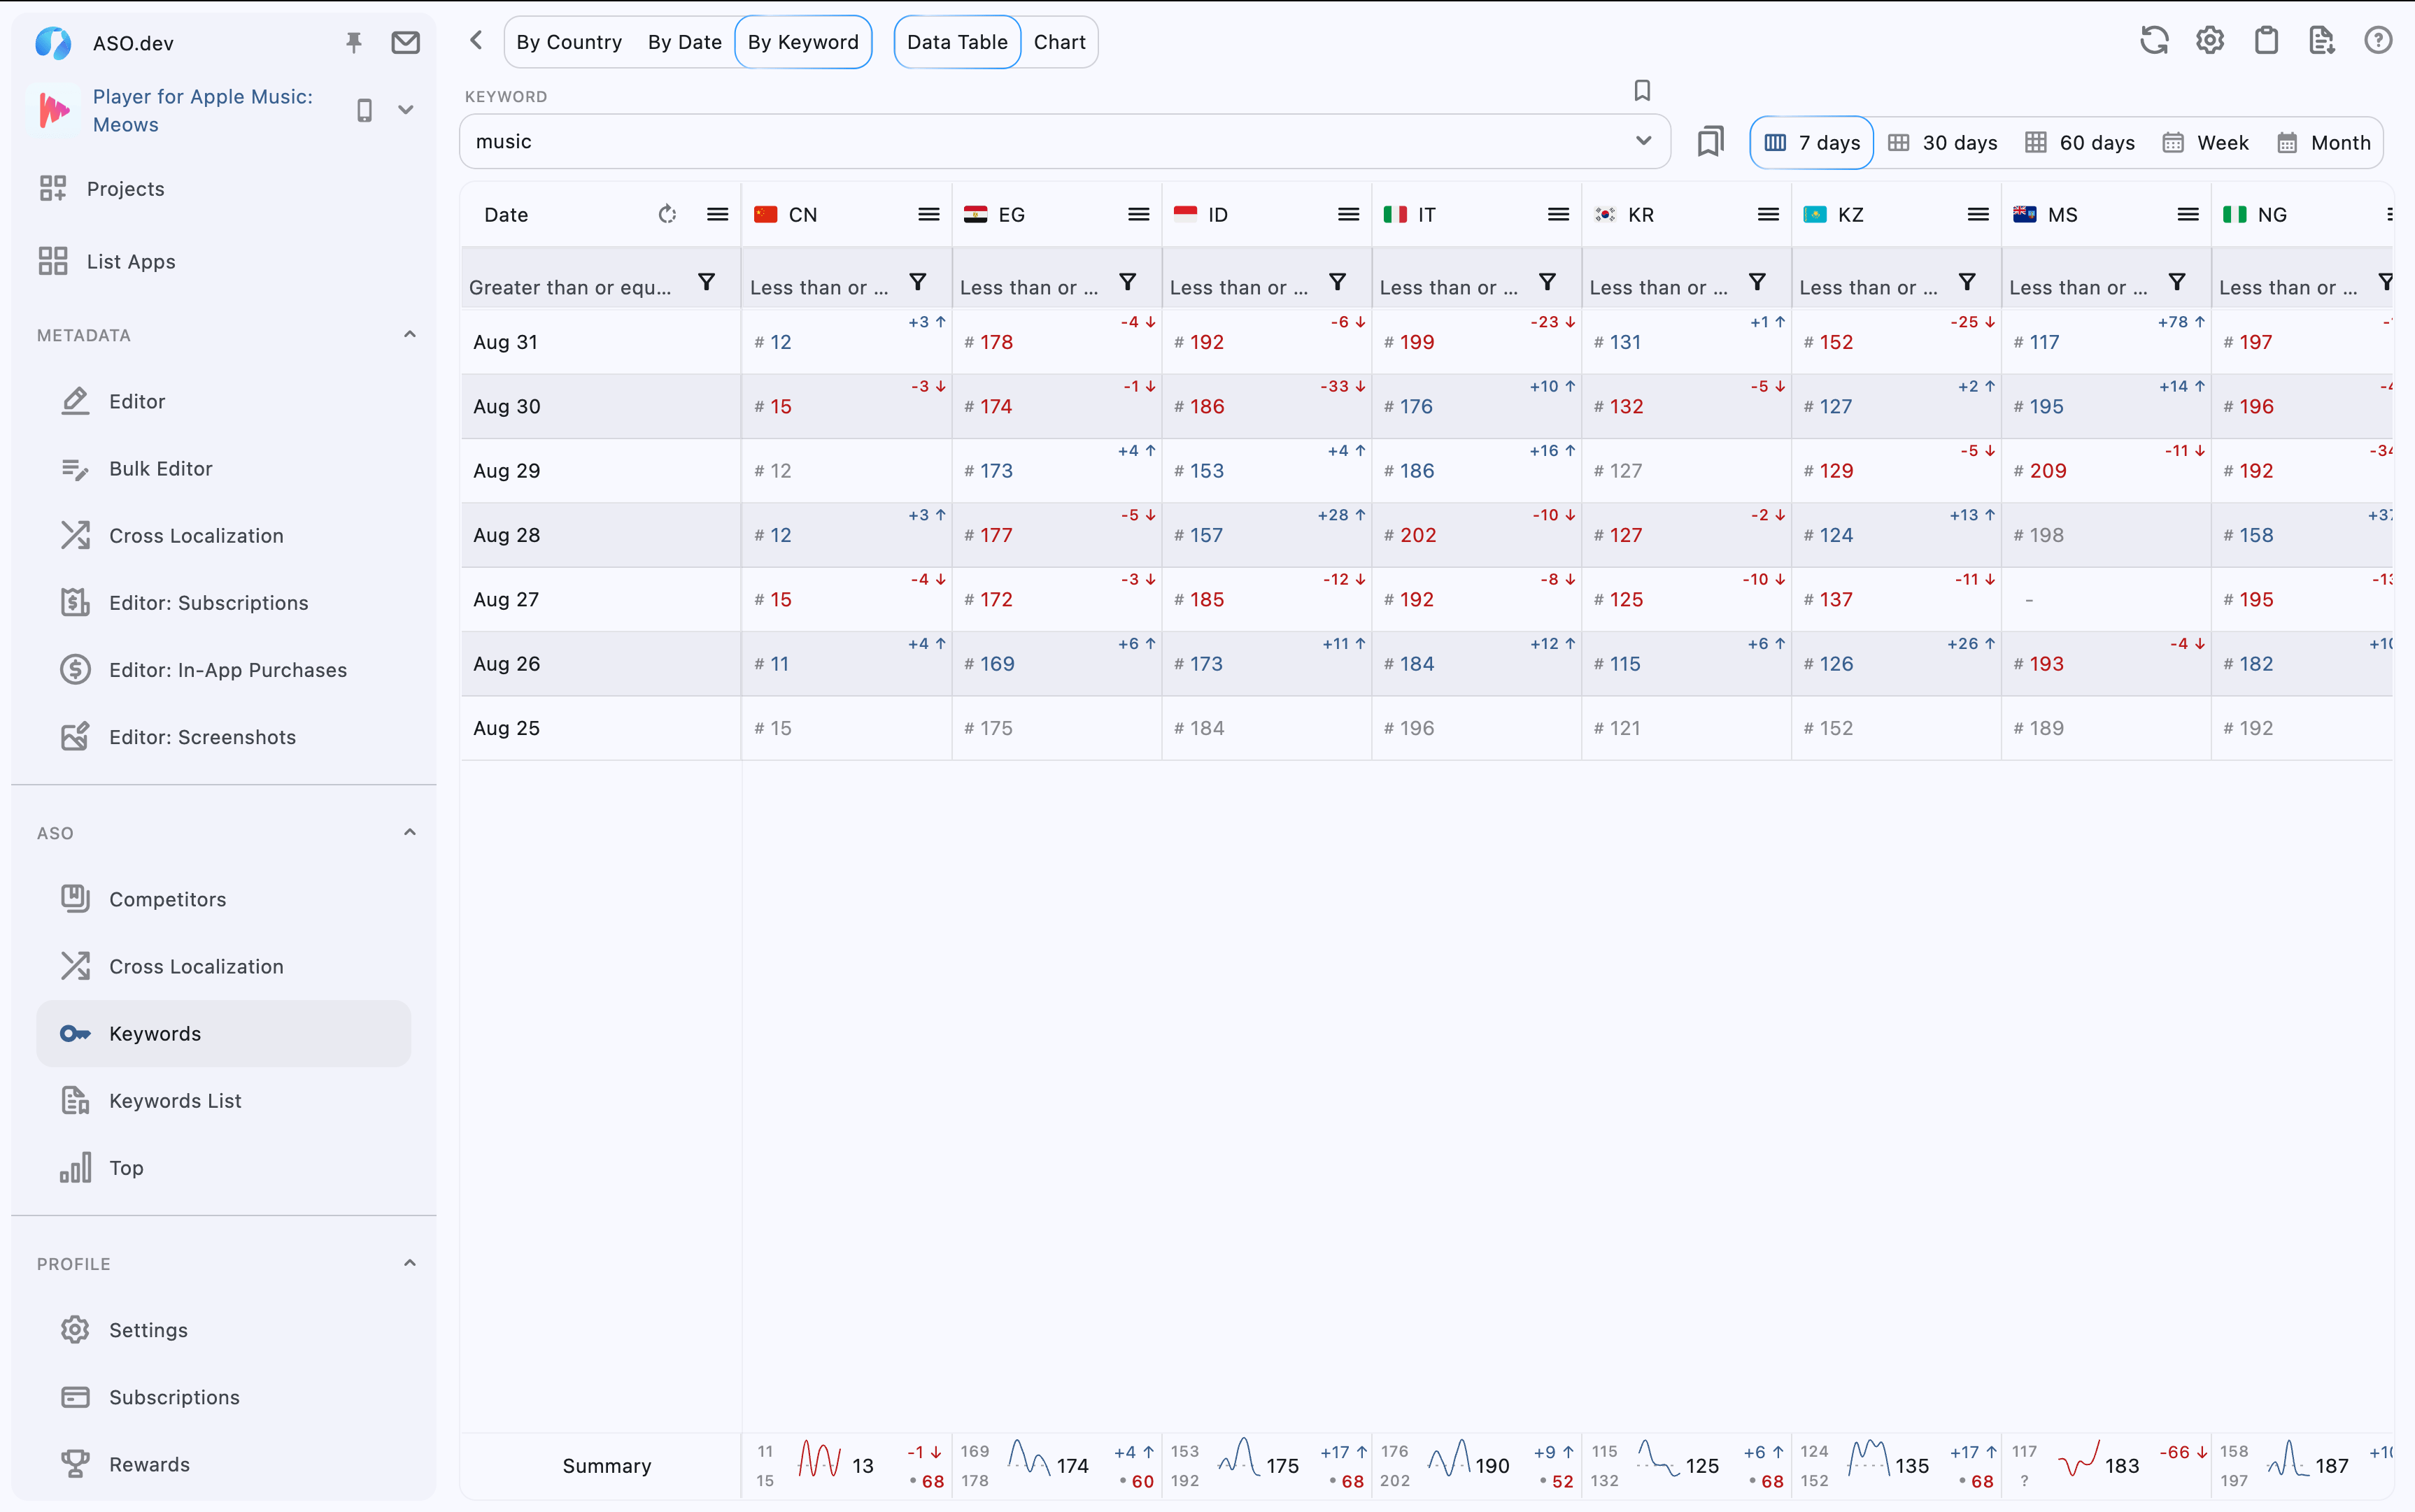Open the saved keywords bookmarks icon
Image resolution: width=2415 pixels, height=1512 pixels.
point(1711,142)
